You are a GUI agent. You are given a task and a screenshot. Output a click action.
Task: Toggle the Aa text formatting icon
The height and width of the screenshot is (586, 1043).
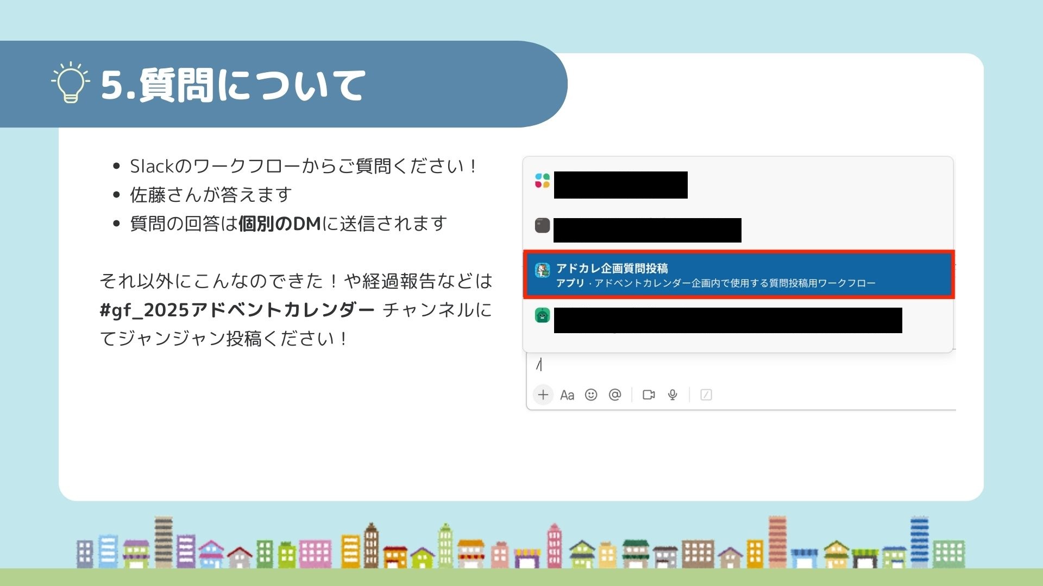[x=567, y=395]
